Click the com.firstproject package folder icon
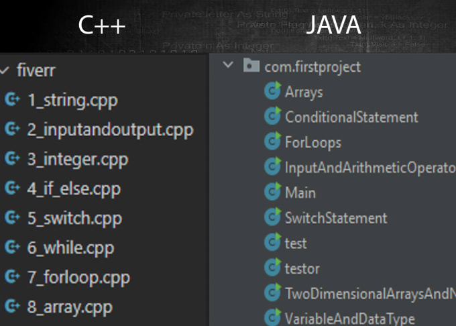 point(251,65)
